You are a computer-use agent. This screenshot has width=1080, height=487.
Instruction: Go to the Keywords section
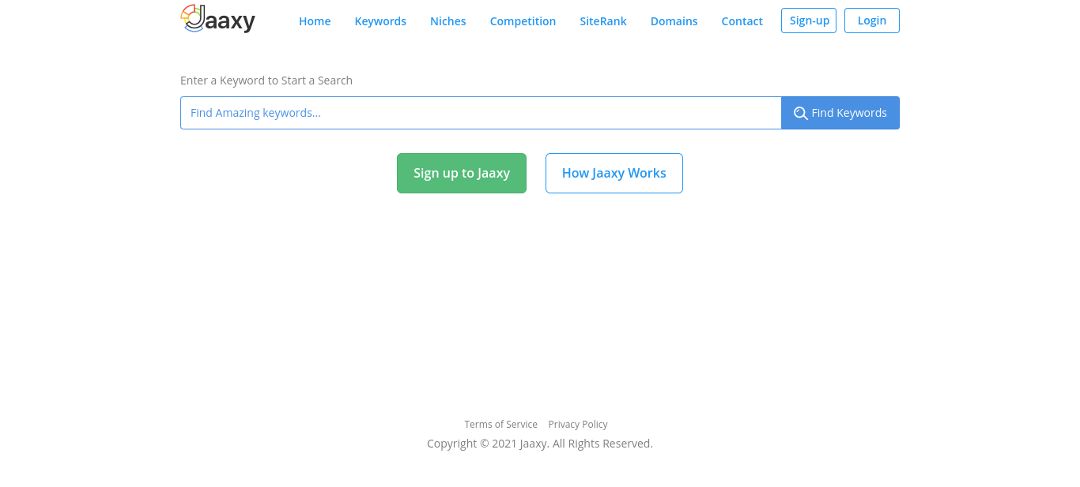pos(380,21)
